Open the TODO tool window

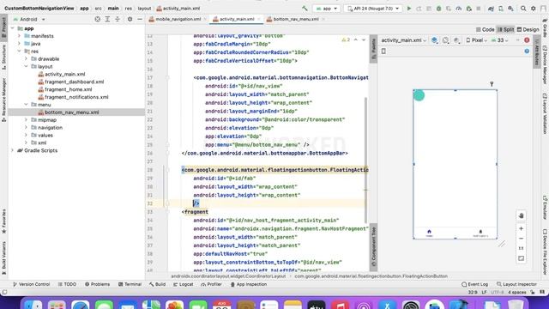click(67, 284)
